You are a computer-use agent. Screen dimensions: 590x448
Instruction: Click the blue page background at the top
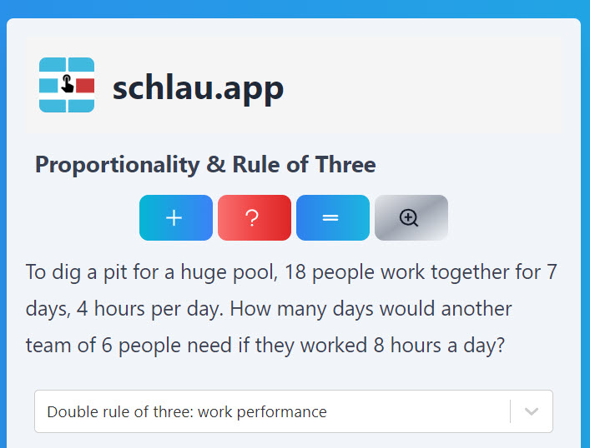pos(294,7)
